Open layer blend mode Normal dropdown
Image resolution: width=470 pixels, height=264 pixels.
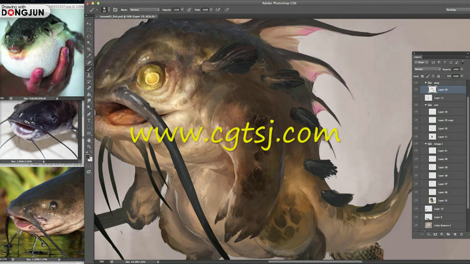tap(428, 69)
